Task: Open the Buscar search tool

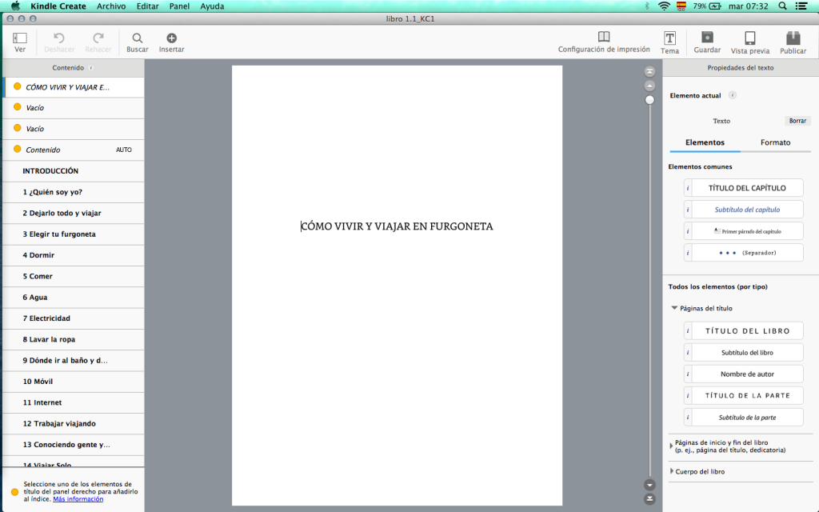Action: point(138,38)
